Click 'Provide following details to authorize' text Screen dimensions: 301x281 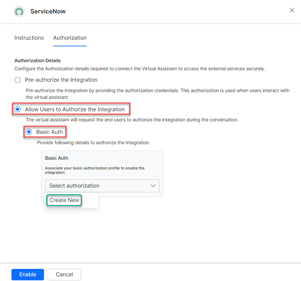pyautogui.click(x=93, y=143)
